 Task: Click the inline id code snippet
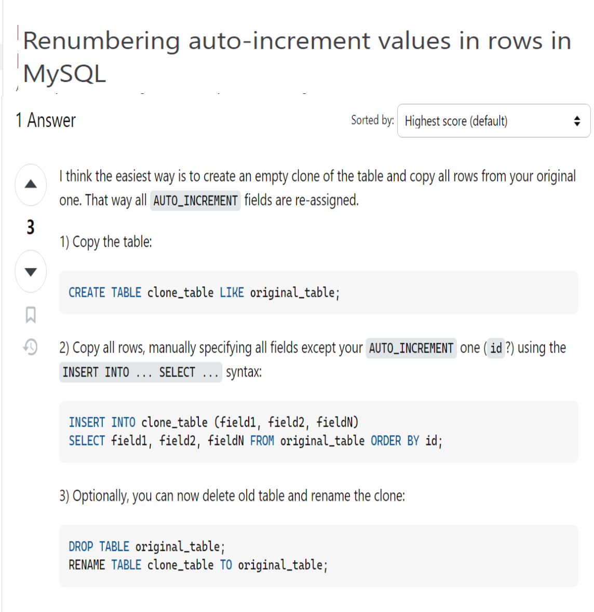click(x=496, y=348)
